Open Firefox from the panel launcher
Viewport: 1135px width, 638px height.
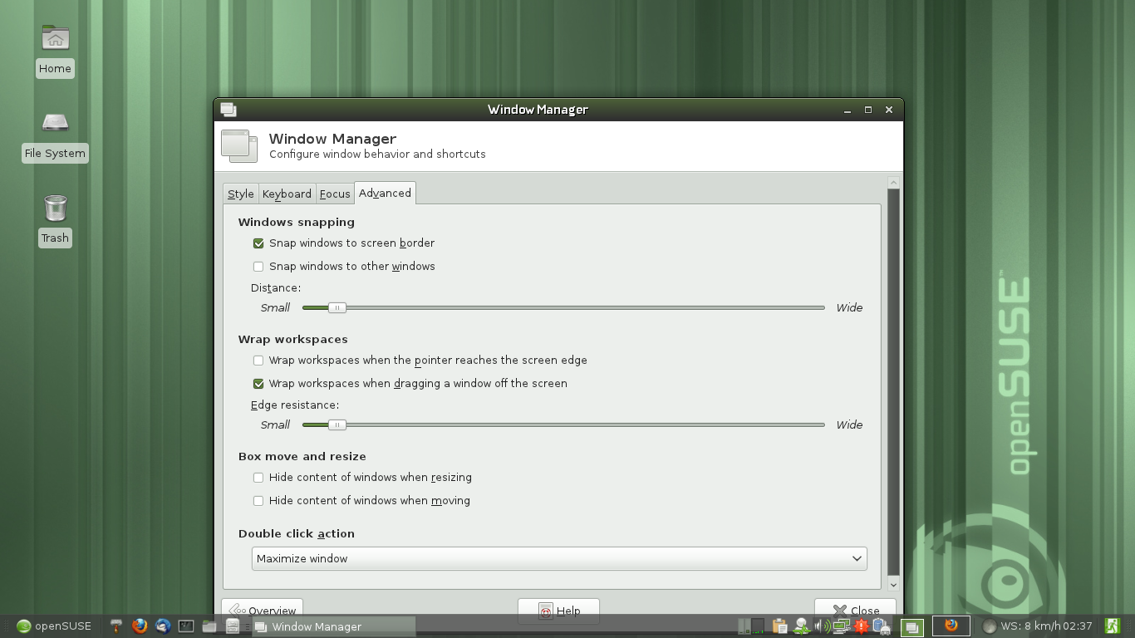click(140, 626)
